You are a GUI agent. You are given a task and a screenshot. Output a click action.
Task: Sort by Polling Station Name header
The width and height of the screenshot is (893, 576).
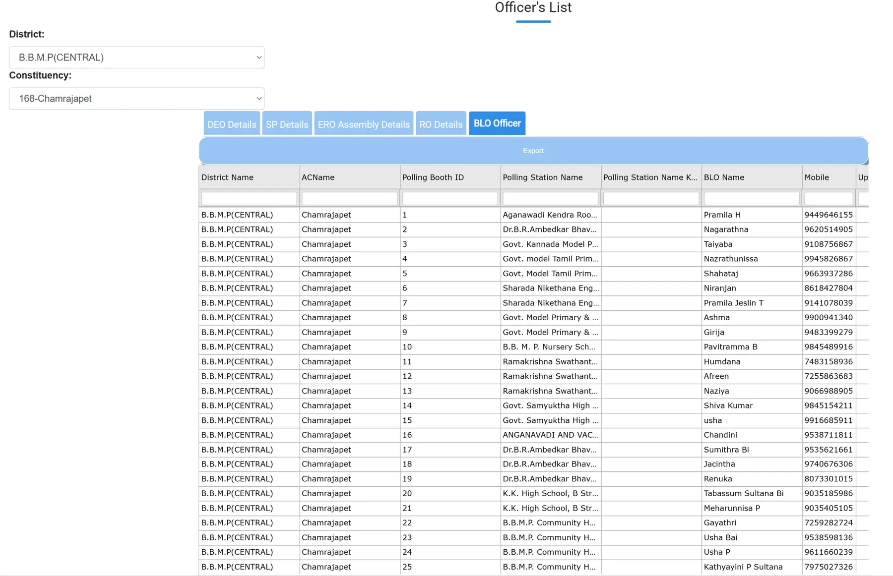pyautogui.click(x=551, y=177)
